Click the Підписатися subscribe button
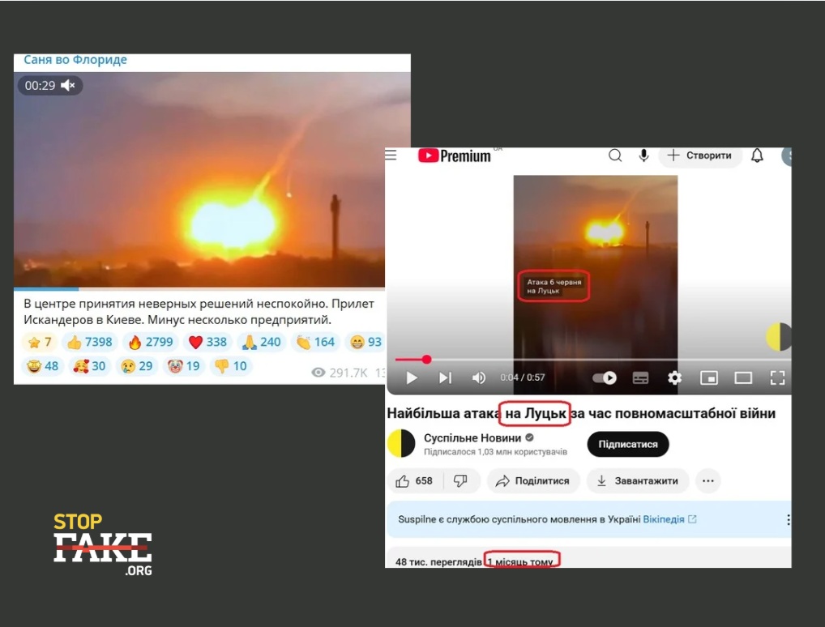This screenshot has height=627, width=825. pos(627,445)
